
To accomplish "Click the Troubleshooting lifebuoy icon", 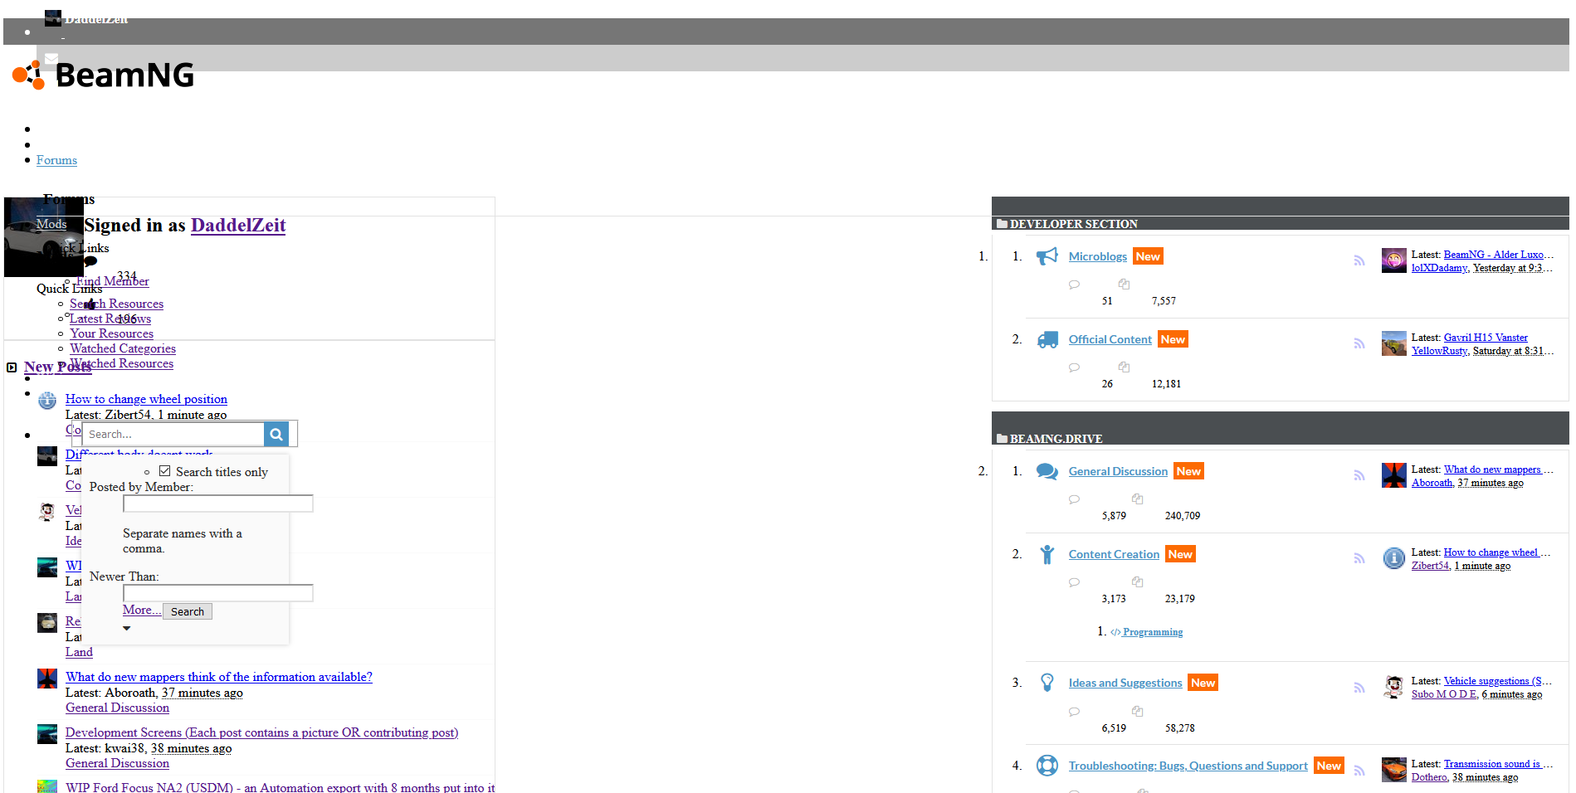I will click(1047, 766).
